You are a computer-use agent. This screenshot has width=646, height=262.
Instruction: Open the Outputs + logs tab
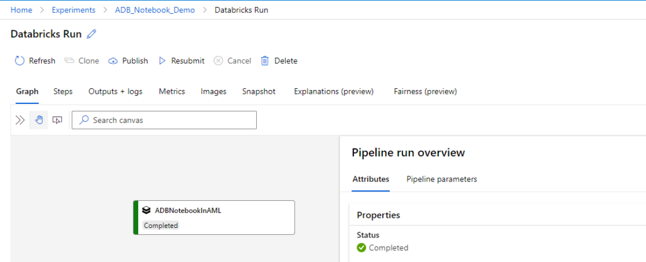tap(115, 91)
